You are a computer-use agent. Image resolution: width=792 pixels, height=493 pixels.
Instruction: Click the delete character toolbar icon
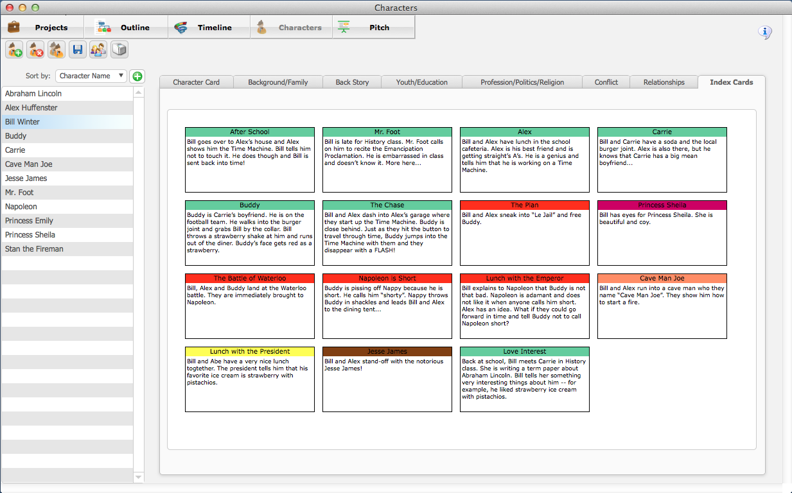(x=35, y=49)
